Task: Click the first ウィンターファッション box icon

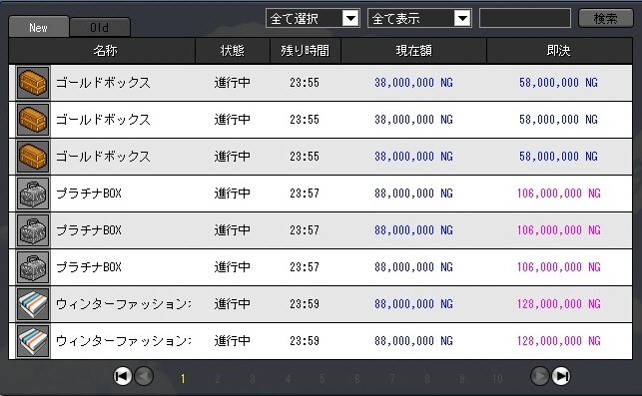Action: pyautogui.click(x=33, y=304)
